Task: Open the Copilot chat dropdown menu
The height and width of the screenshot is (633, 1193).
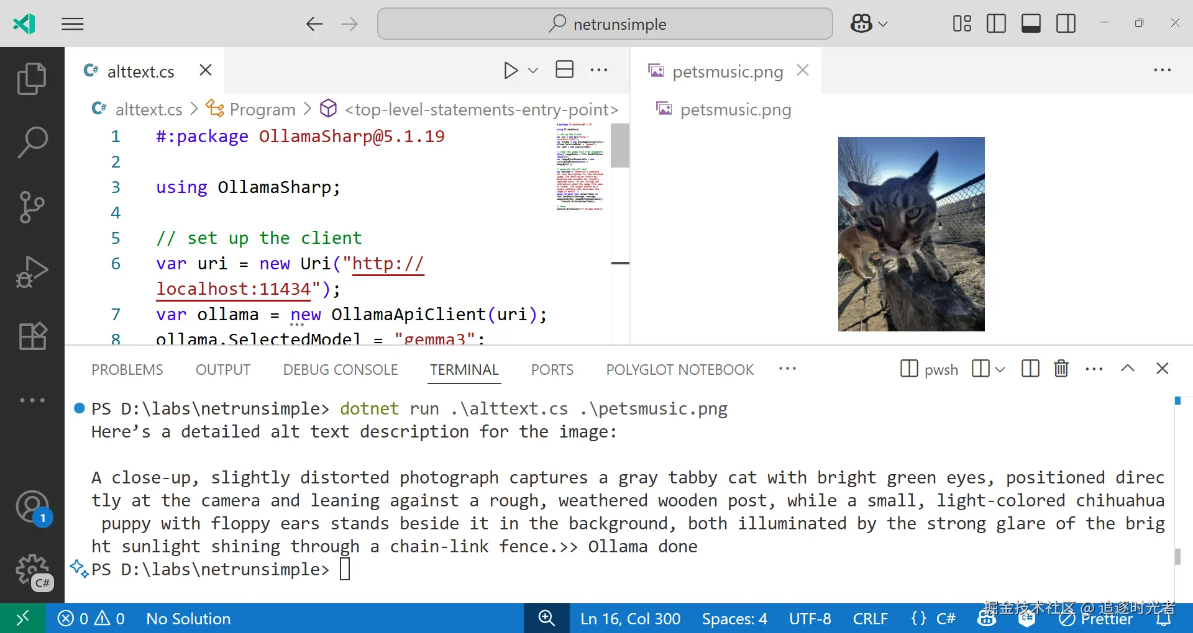Action: tap(883, 24)
